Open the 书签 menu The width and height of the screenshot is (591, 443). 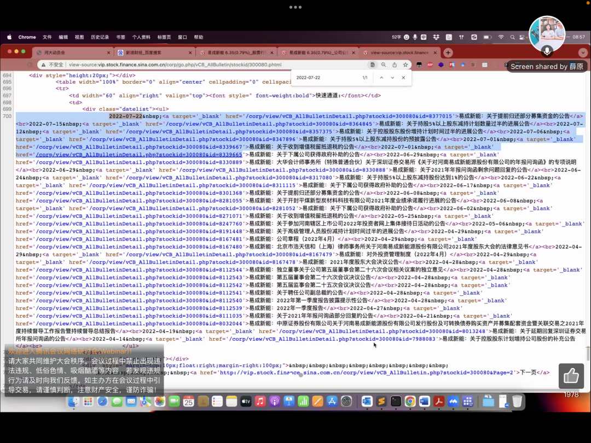pyautogui.click(x=120, y=37)
